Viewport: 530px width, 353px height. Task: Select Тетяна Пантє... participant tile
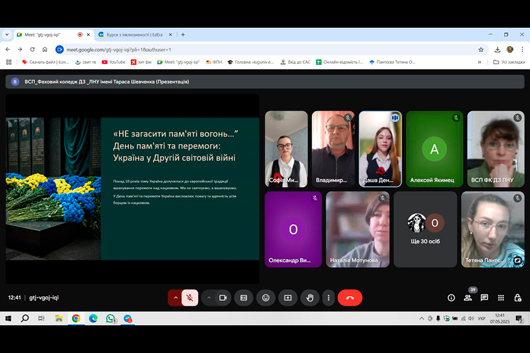(493, 229)
